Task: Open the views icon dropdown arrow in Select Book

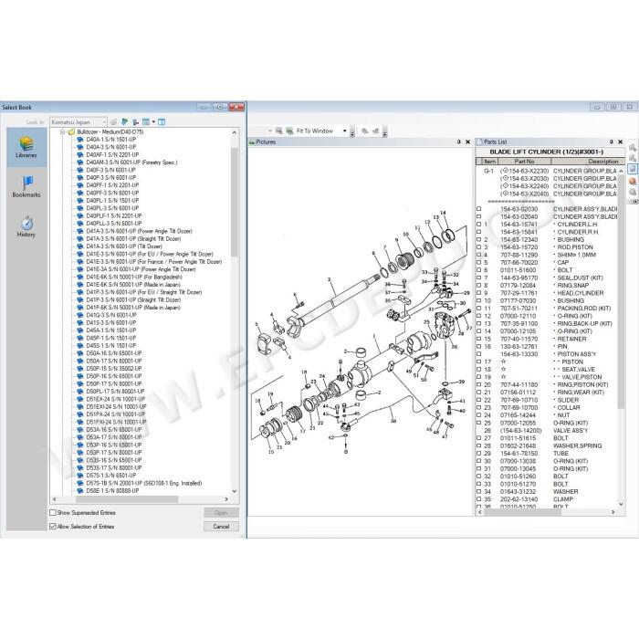Action: pos(153,121)
